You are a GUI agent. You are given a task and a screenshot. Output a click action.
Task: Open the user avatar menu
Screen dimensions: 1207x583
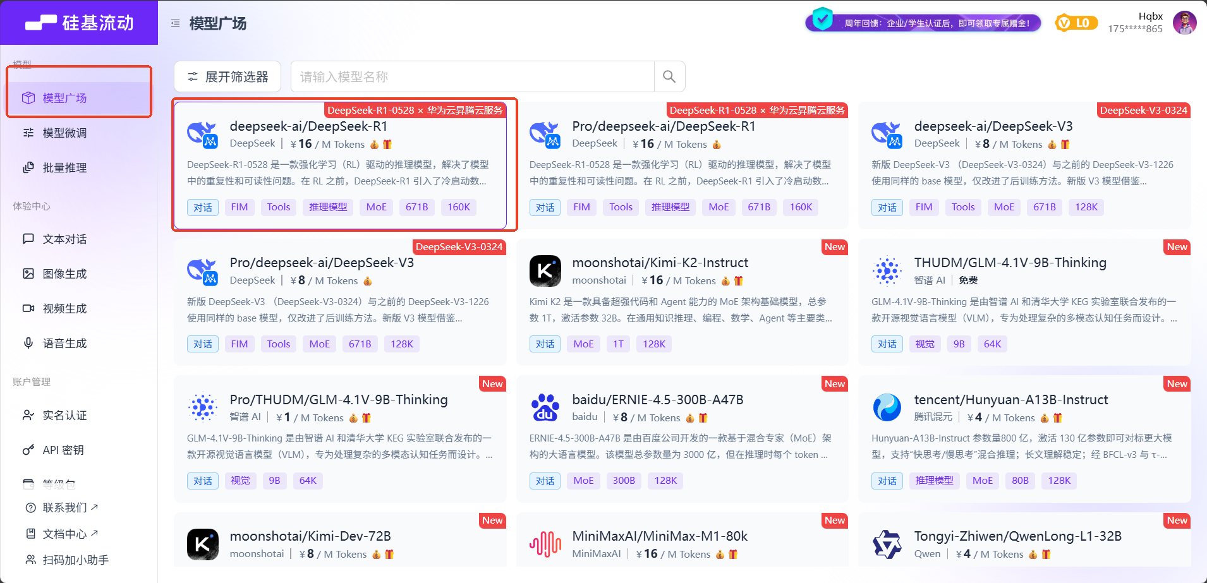pyautogui.click(x=1186, y=22)
